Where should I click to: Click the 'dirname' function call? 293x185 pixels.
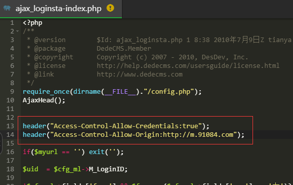[x=87, y=92]
